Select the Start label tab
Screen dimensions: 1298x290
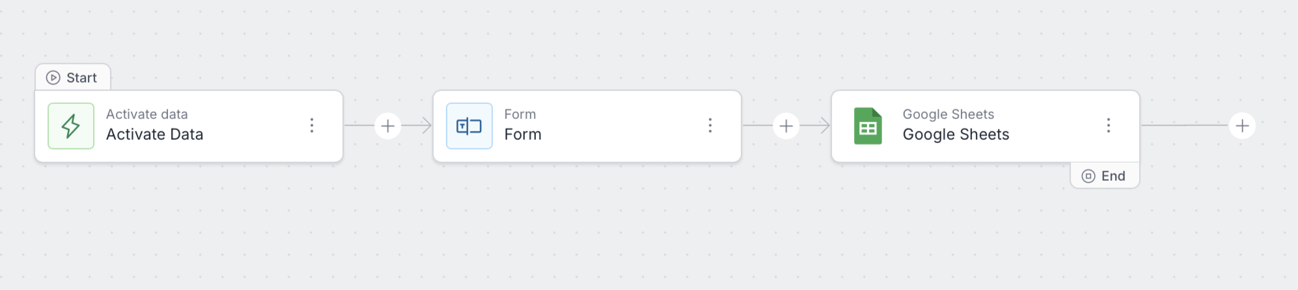73,77
